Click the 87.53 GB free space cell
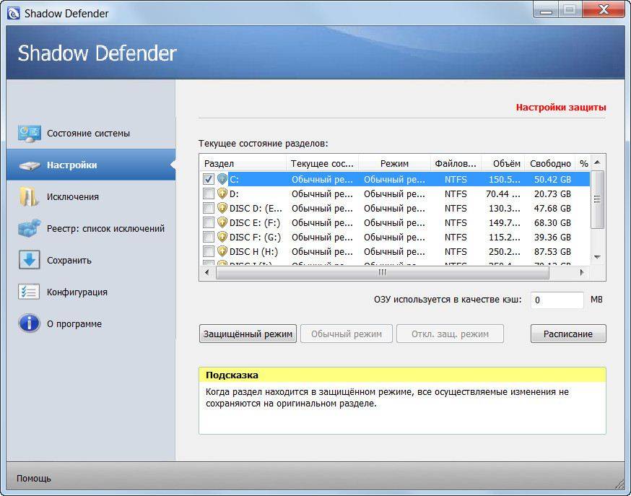The width and height of the screenshot is (631, 496). point(552,252)
